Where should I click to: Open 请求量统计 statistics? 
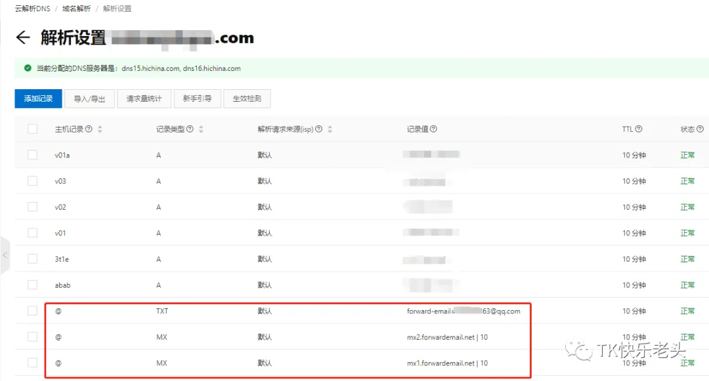(144, 98)
